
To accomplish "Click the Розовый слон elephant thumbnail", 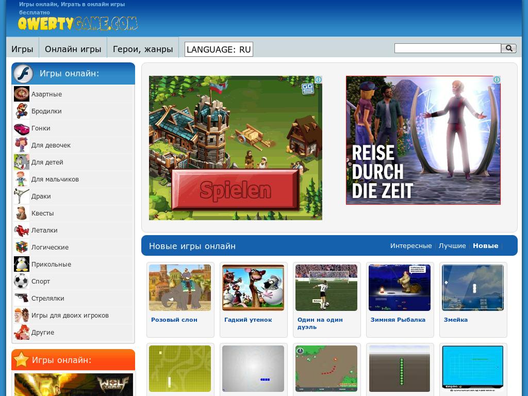I will (180, 288).
